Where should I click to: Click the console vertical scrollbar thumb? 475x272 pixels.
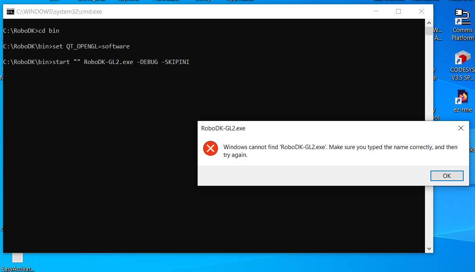click(429, 31)
